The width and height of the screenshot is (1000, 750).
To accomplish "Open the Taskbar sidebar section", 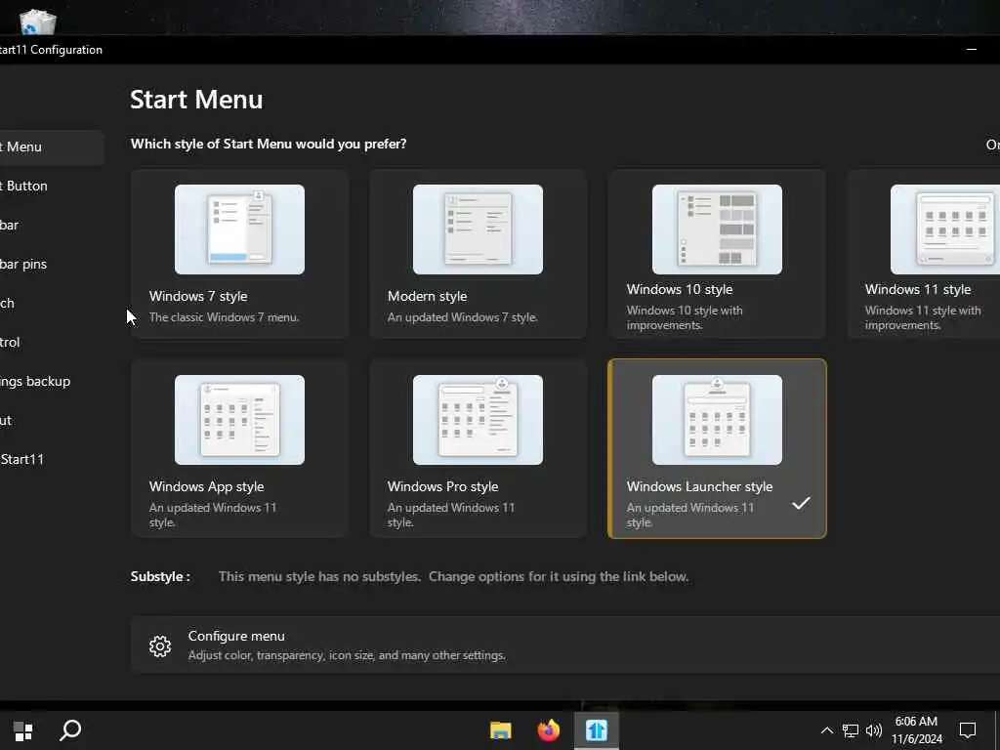I will (x=51, y=226).
